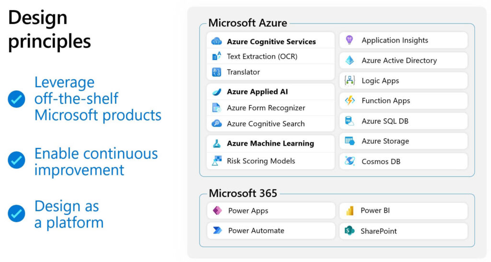The image size is (491, 262).
Task: Click the Azure Form Recognizer icon
Action: (x=216, y=108)
